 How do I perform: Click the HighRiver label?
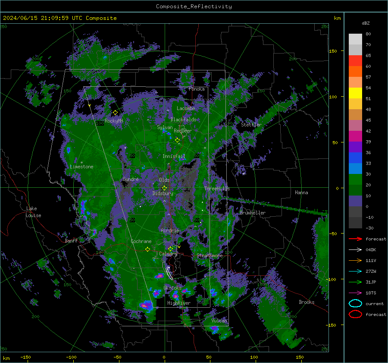[179, 303]
